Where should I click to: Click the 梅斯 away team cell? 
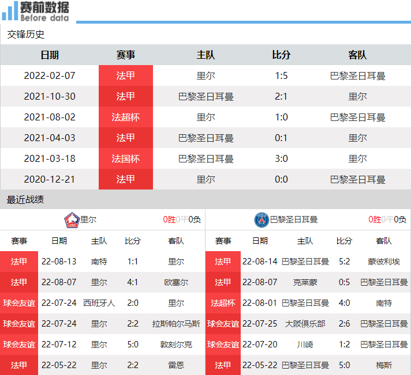(x=384, y=365)
